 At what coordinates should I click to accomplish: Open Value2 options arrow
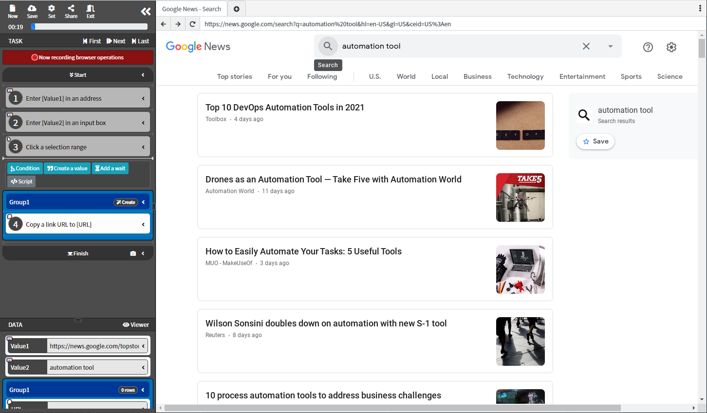pyautogui.click(x=143, y=367)
